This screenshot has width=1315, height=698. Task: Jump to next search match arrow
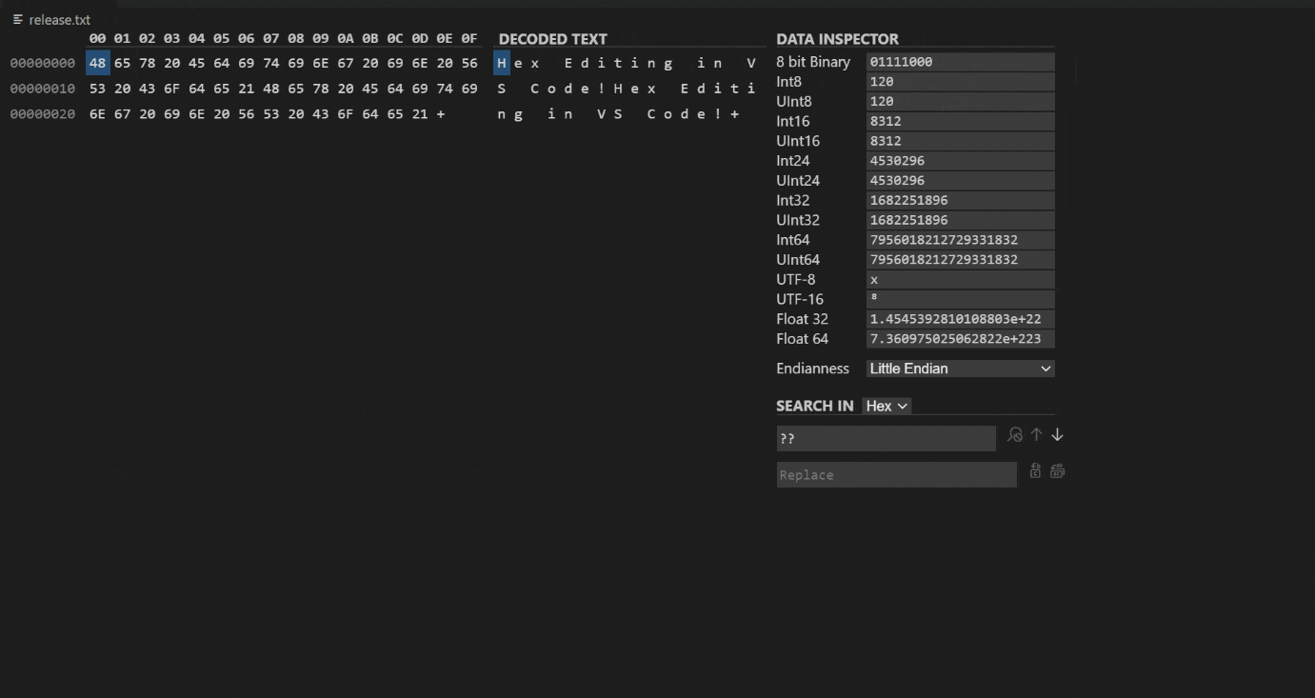pos(1057,435)
